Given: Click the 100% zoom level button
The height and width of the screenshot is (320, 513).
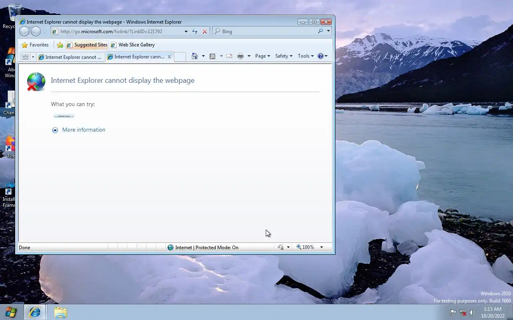Looking at the screenshot, I should point(305,247).
